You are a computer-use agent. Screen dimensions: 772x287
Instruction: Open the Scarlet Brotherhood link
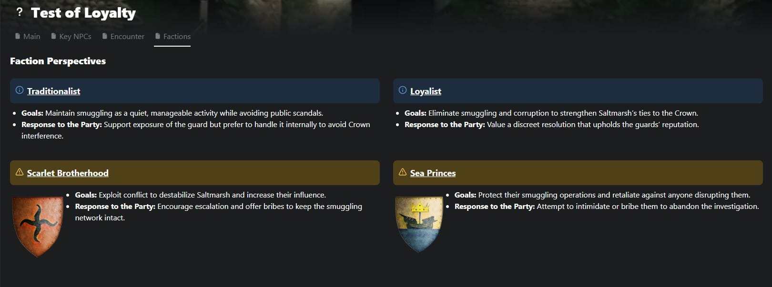[x=68, y=173]
